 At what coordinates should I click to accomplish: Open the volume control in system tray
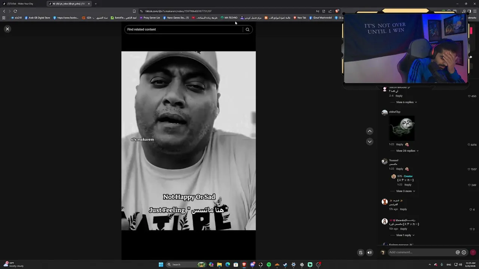coord(460,265)
